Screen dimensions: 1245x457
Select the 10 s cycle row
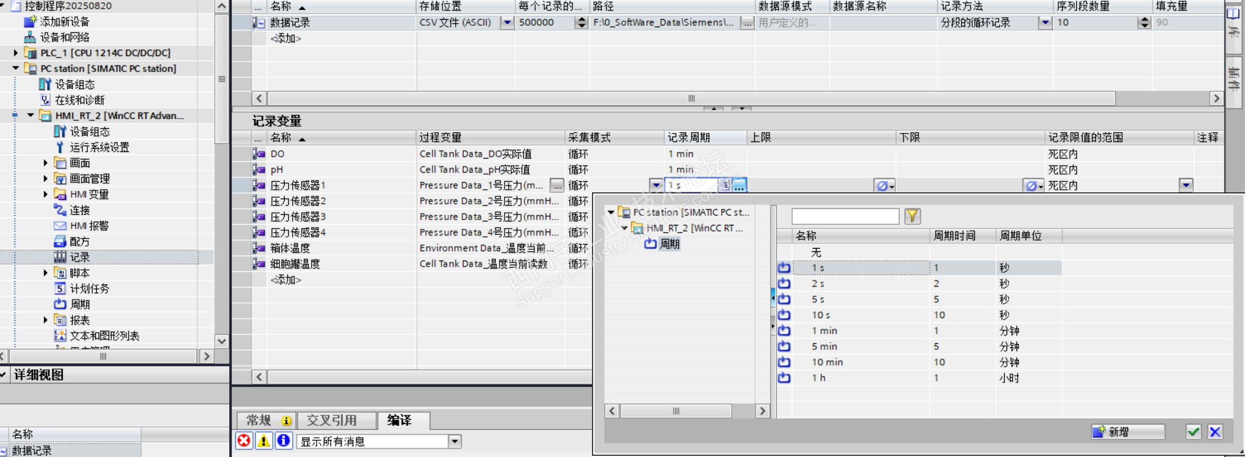(x=919, y=315)
